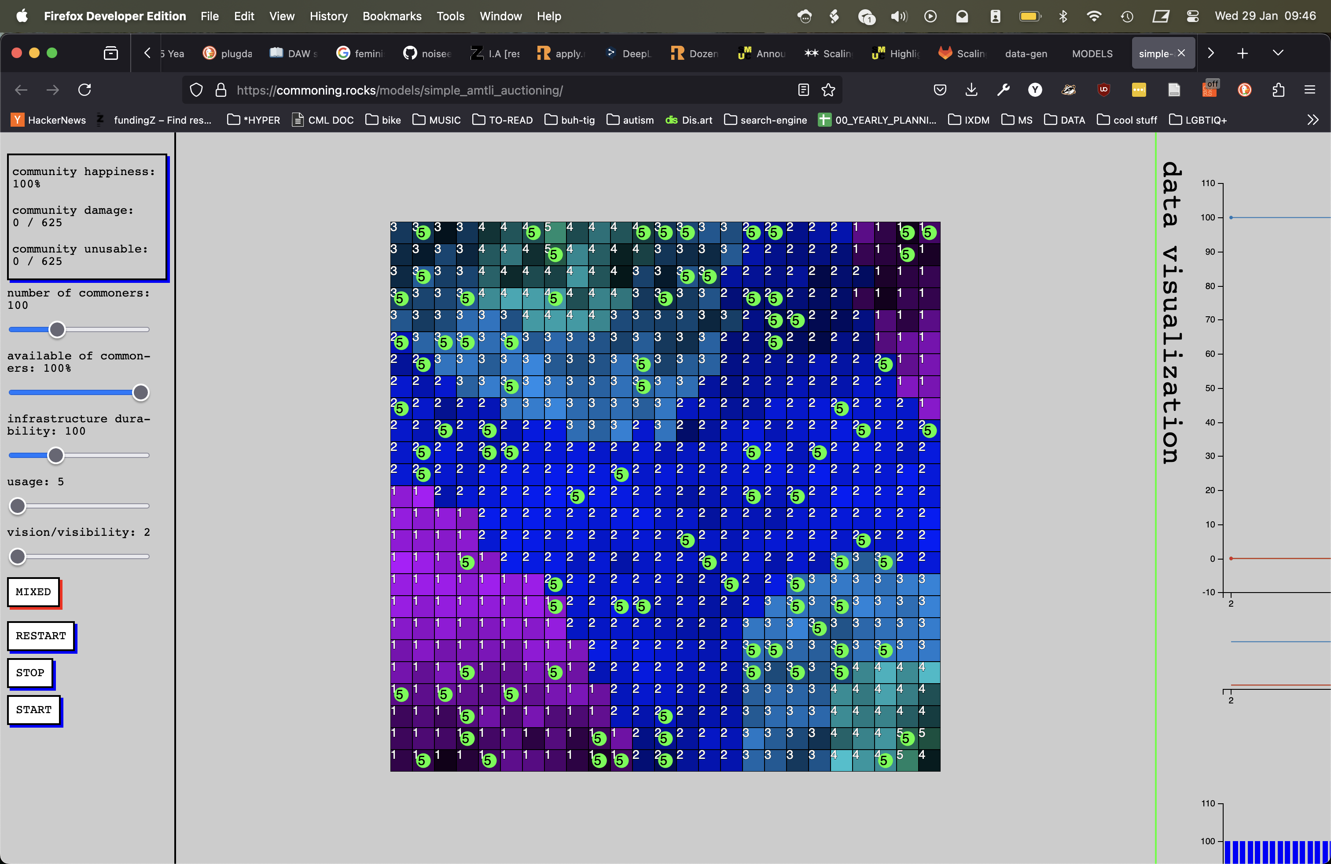Click the uBlock Origin shield icon
The width and height of the screenshot is (1331, 864).
click(x=1103, y=90)
